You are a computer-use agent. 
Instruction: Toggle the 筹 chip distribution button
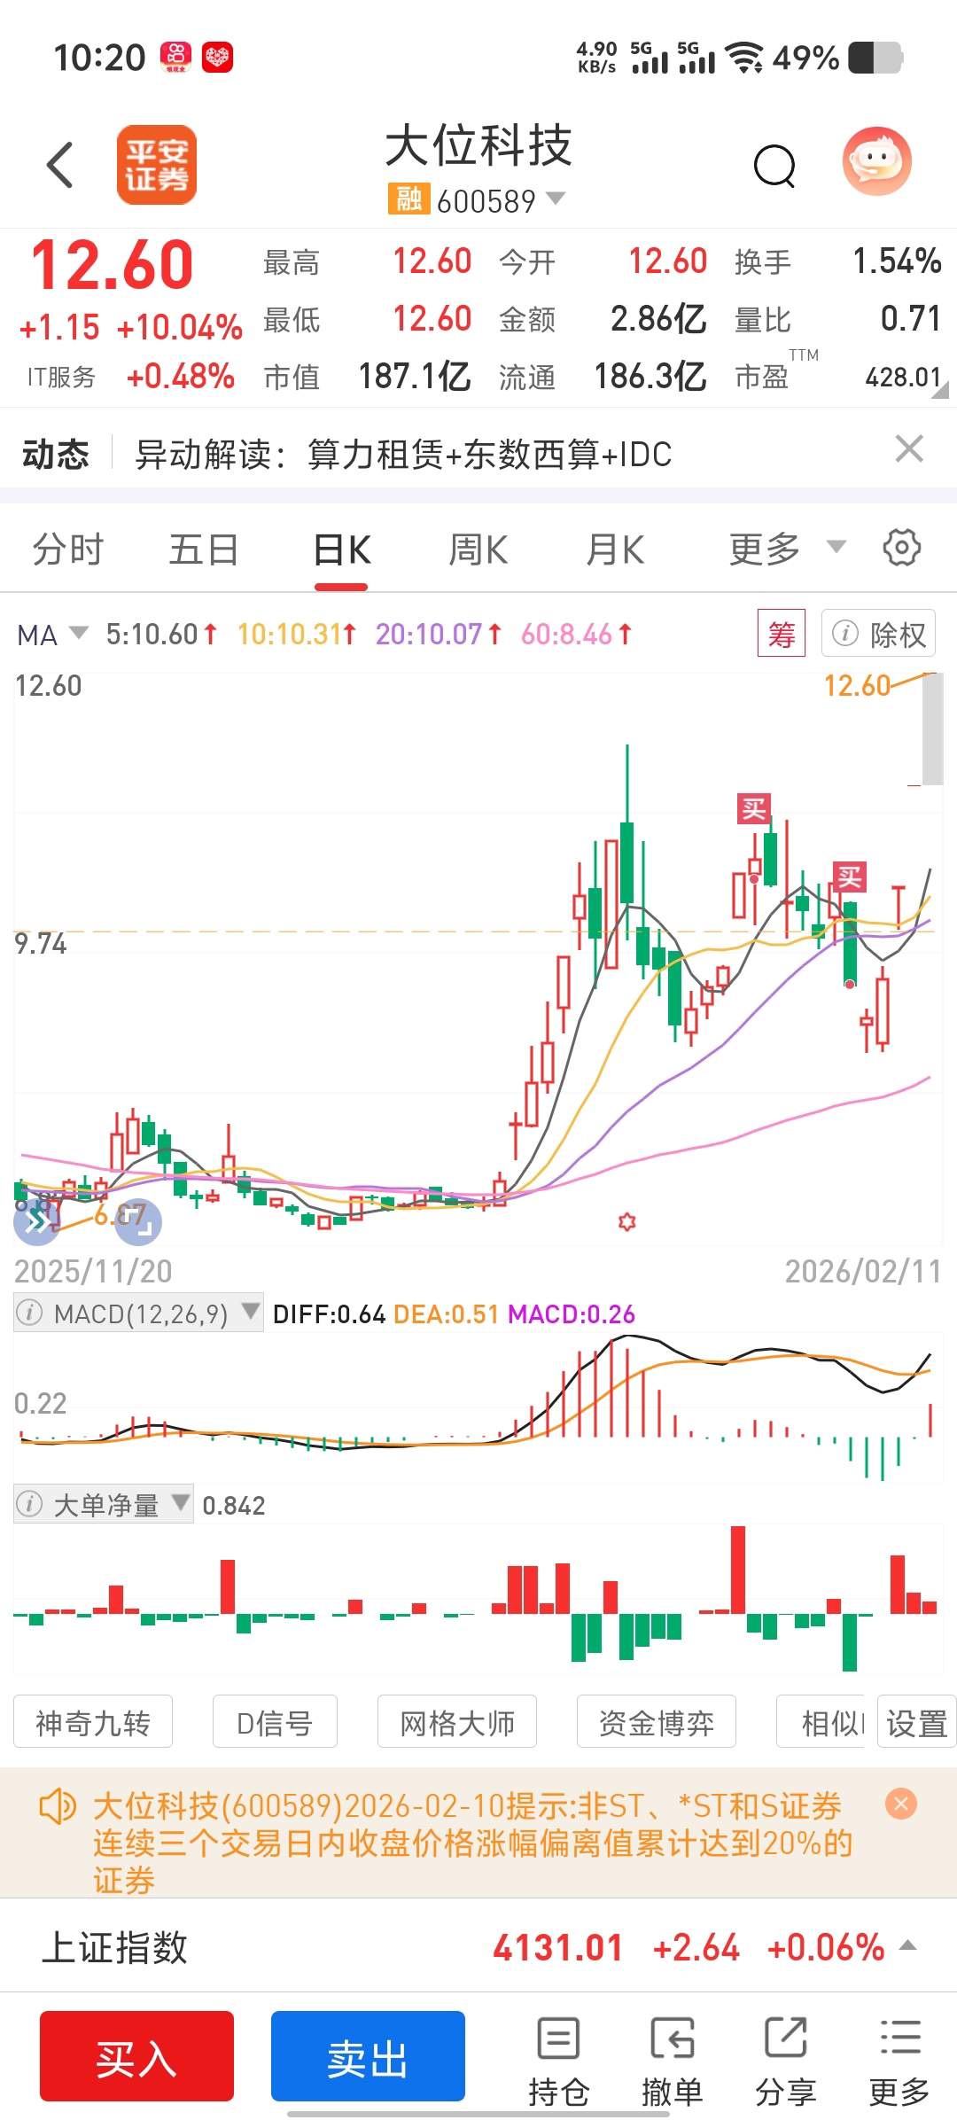tap(781, 633)
